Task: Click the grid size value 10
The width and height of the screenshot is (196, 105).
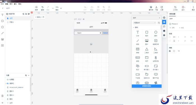Action: pos(179,51)
